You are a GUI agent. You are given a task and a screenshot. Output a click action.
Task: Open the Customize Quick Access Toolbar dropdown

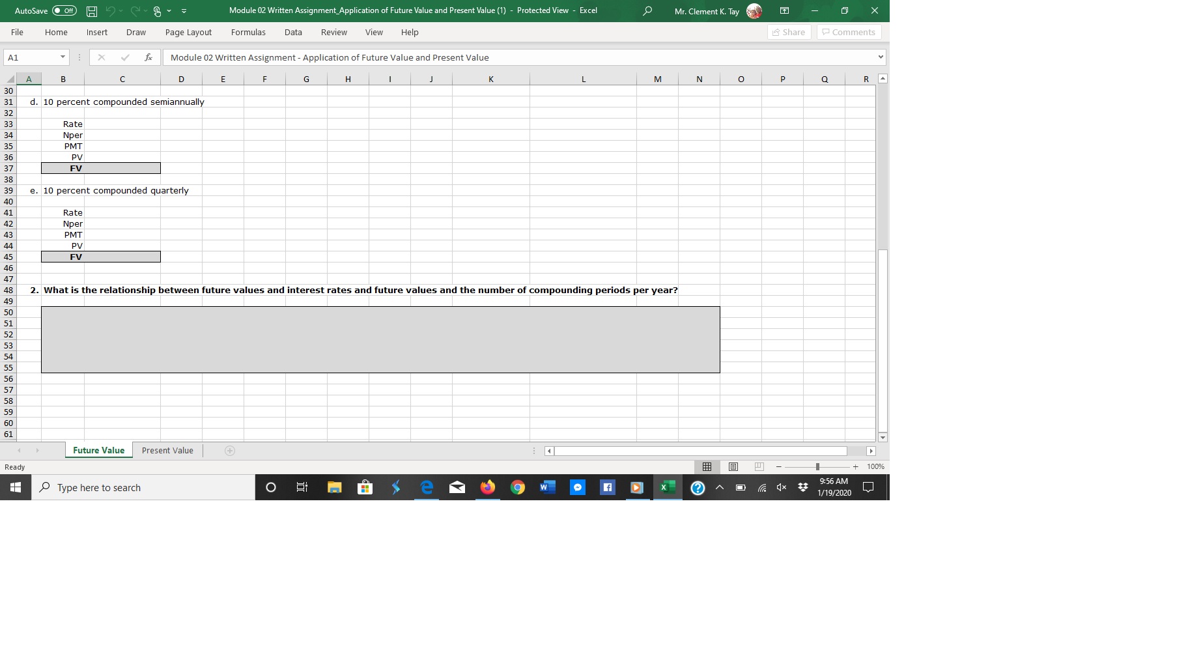click(184, 10)
